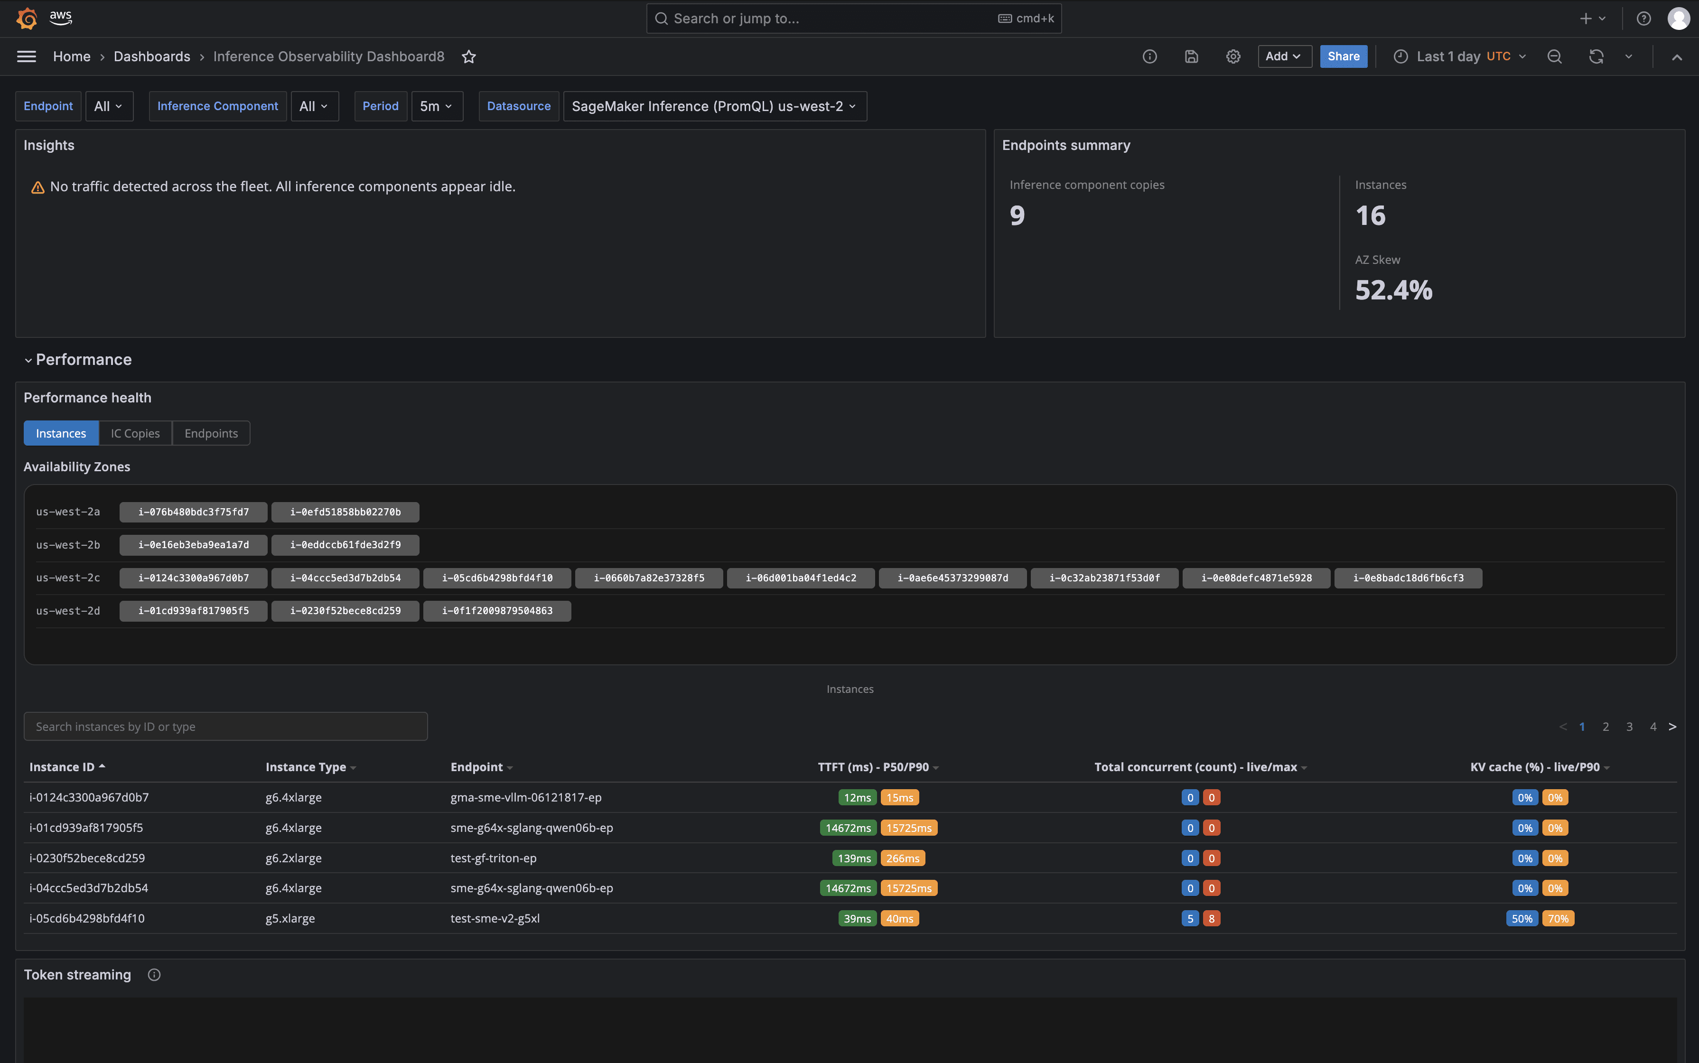Open the help menu icon
Image resolution: width=1699 pixels, height=1063 pixels.
(1643, 19)
